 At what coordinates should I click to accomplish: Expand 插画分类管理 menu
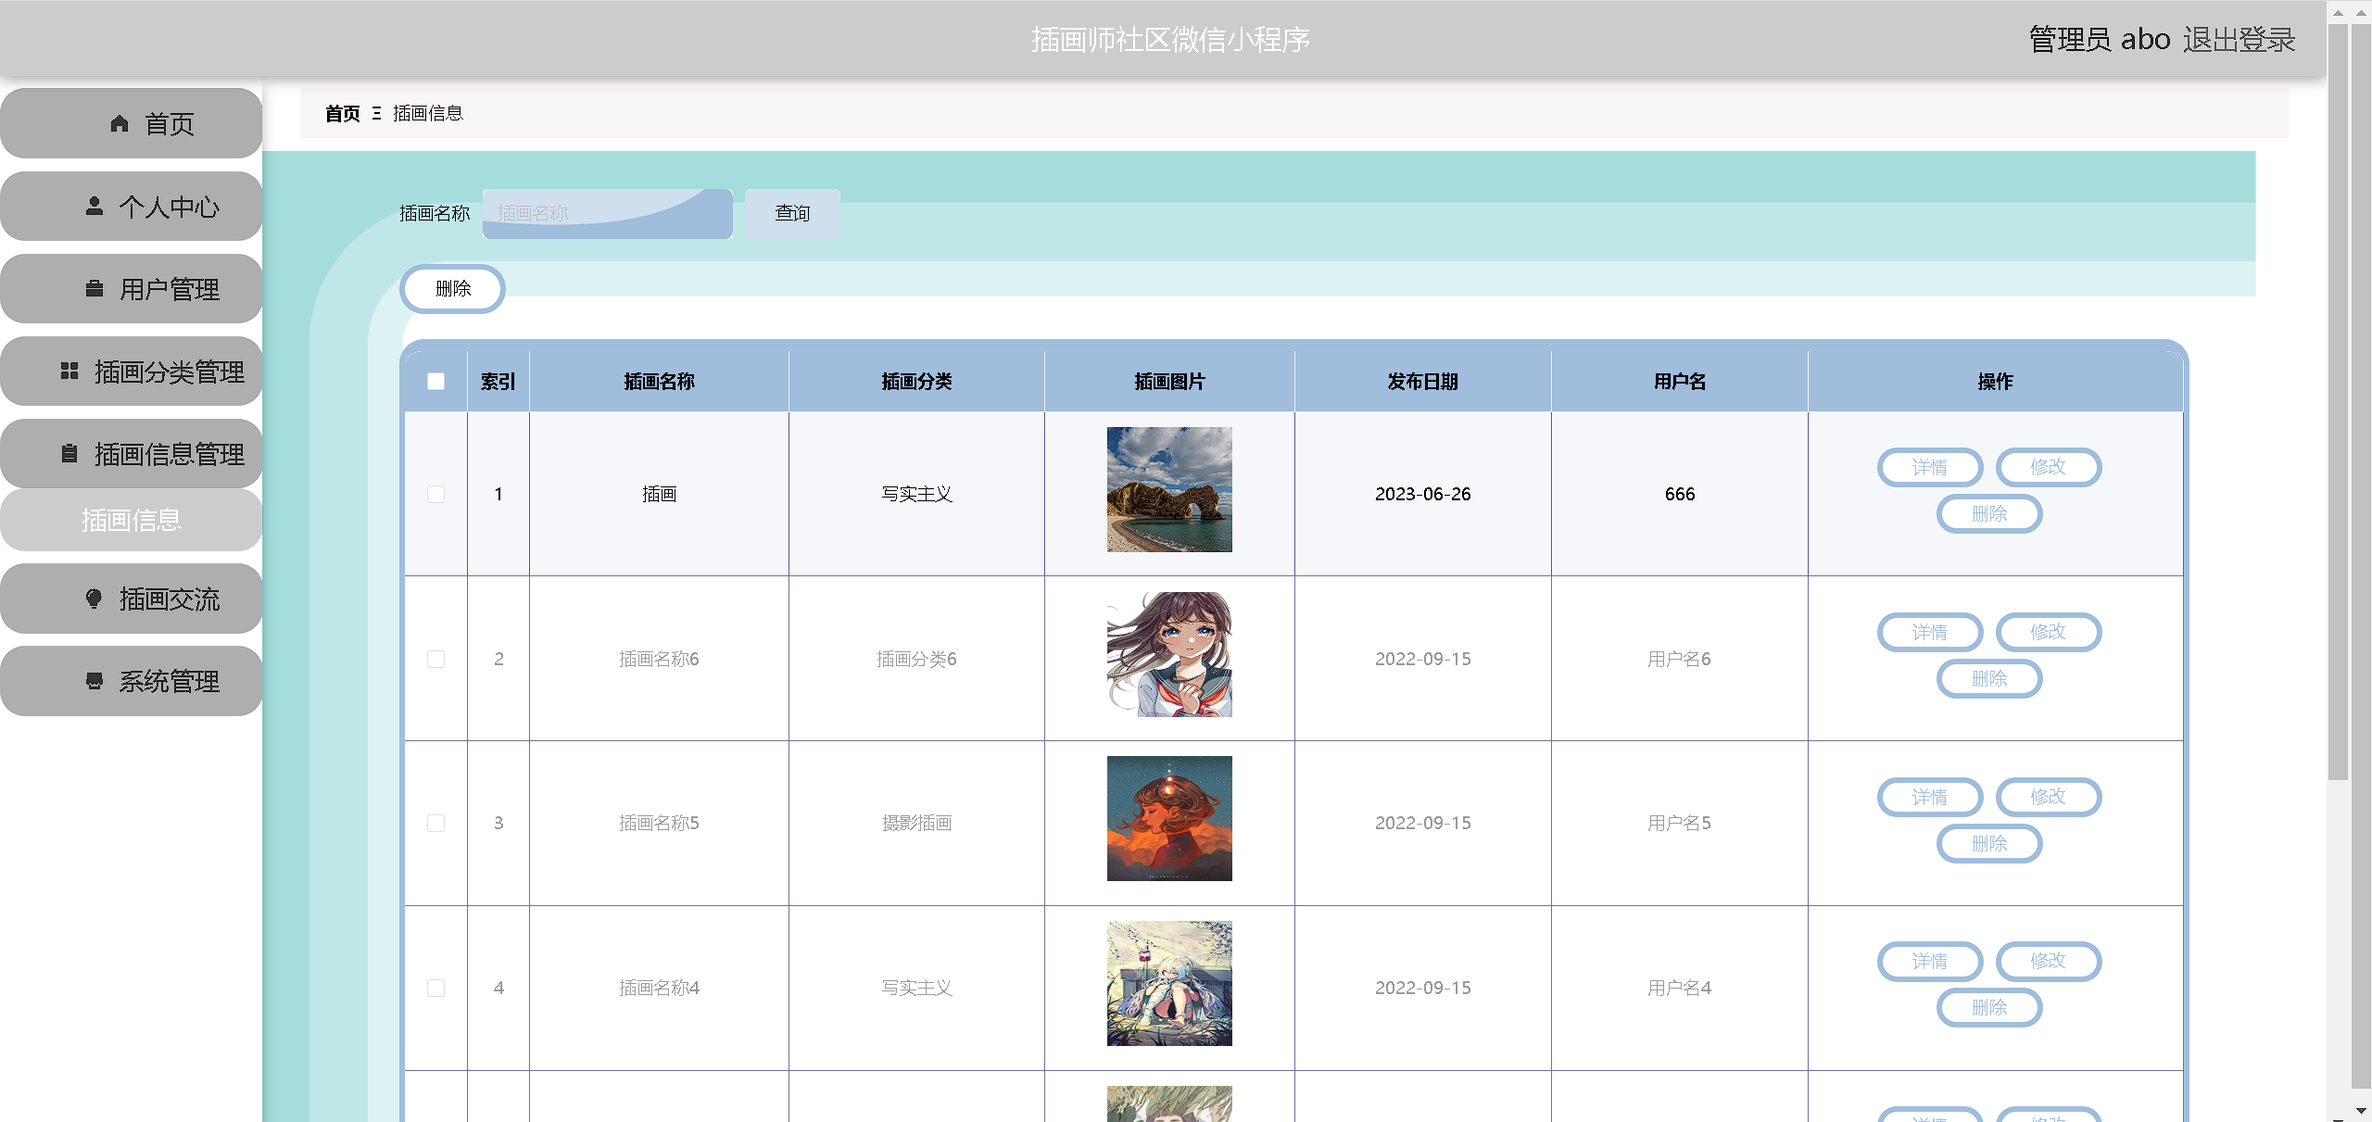coord(131,371)
